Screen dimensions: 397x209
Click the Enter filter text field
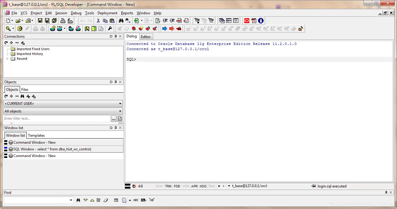57,118
